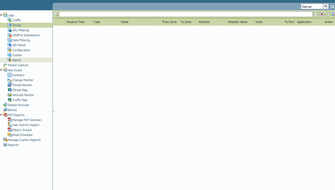Click the Configuration log icon
Image resolution: width=335 pixels, height=190 pixels.
(x=9, y=50)
